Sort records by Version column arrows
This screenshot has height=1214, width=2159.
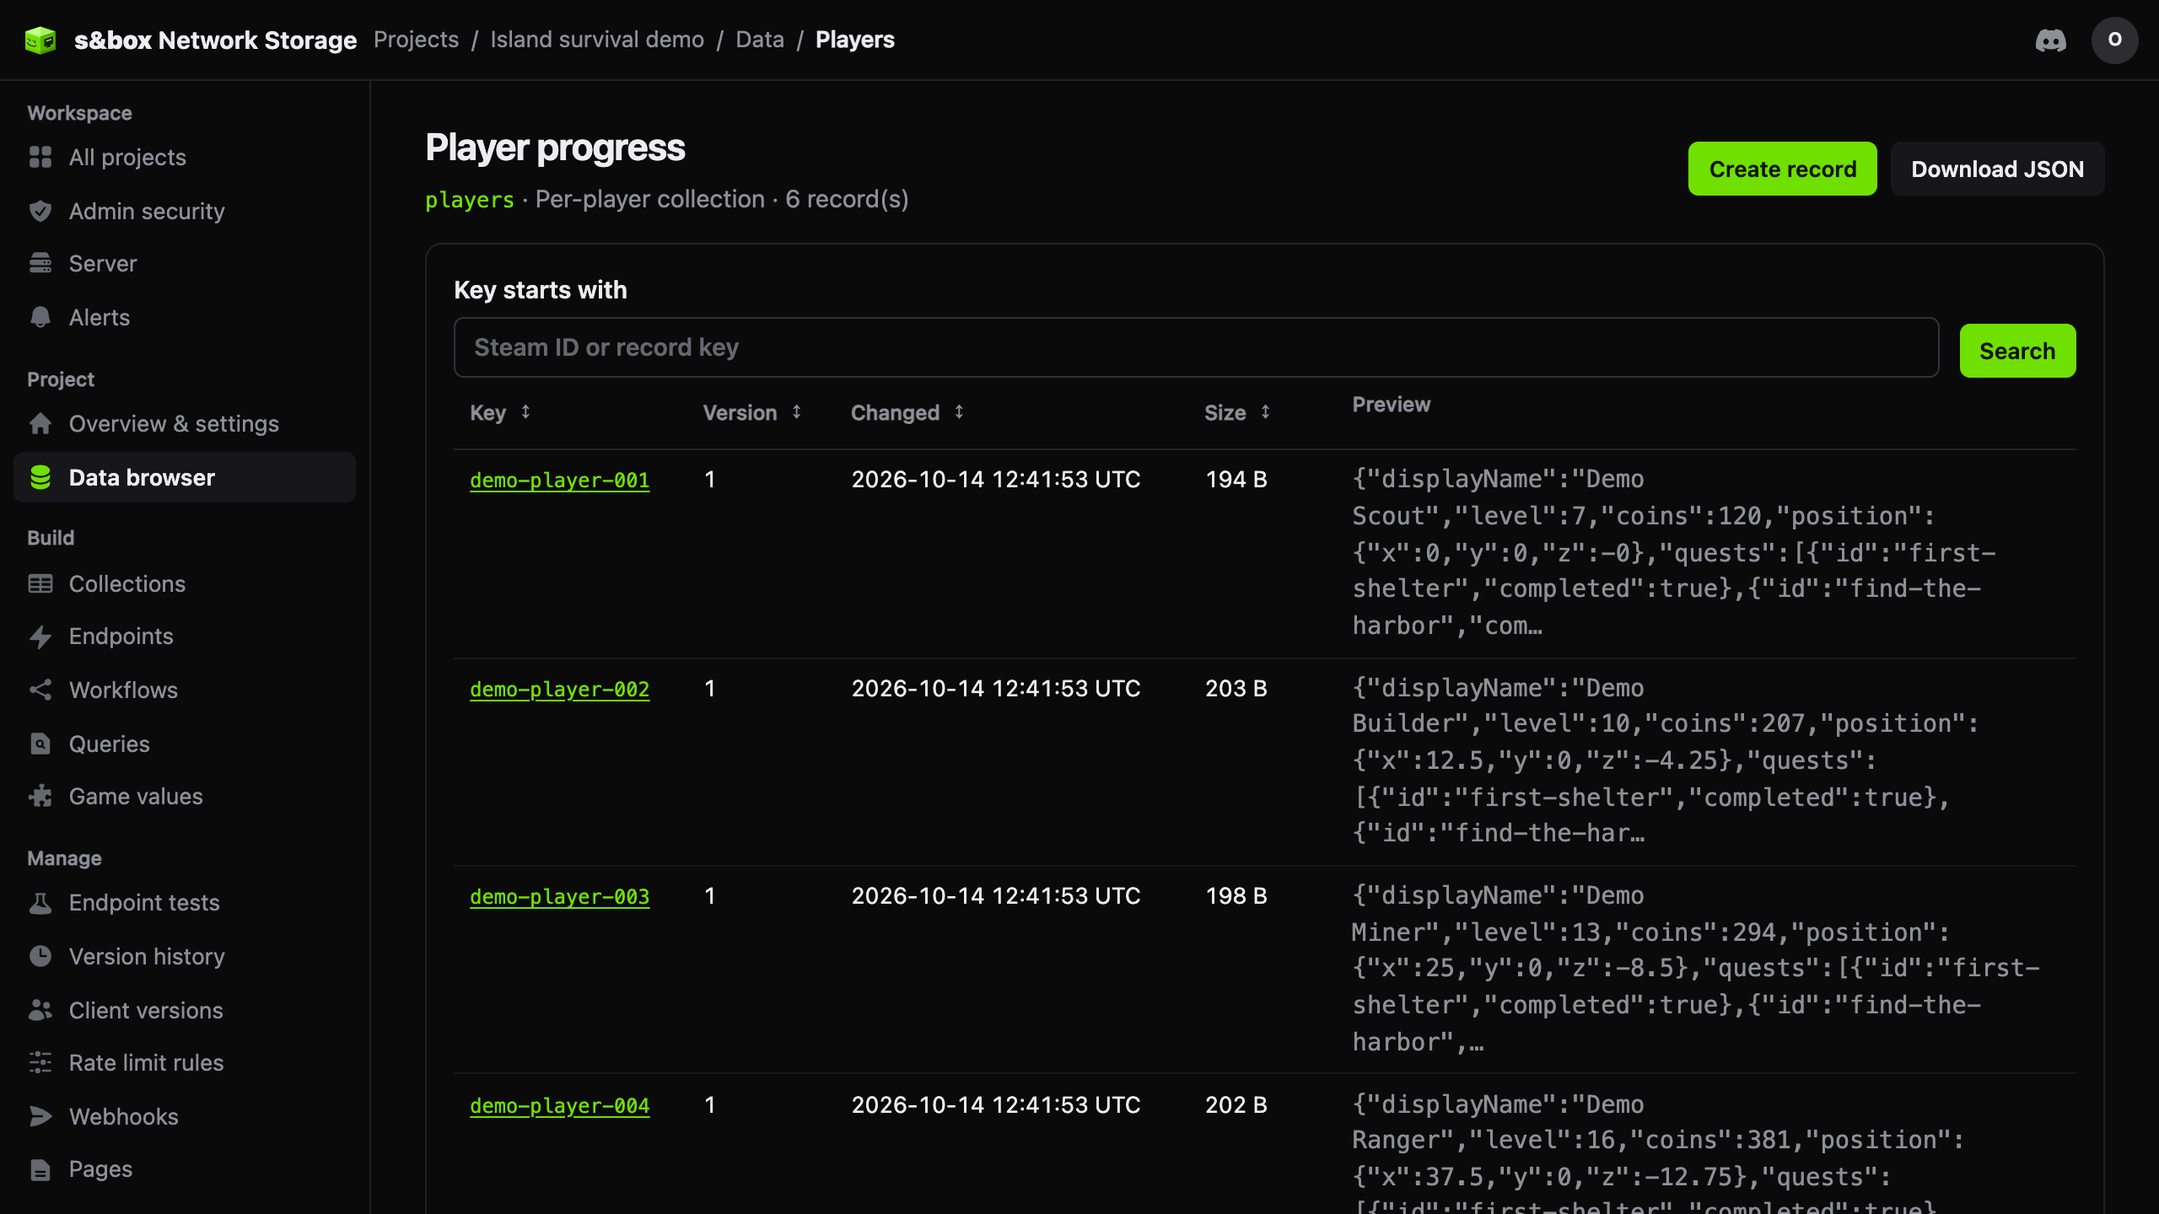click(x=796, y=412)
